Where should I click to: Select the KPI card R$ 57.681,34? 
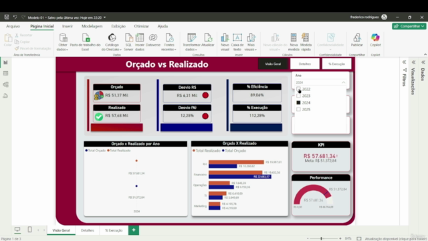coord(321,157)
